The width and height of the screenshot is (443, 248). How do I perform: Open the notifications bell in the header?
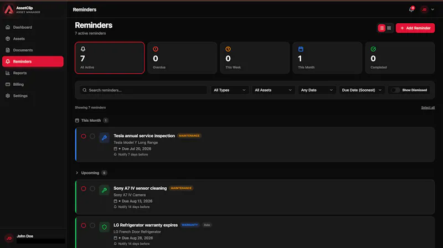[411, 9]
